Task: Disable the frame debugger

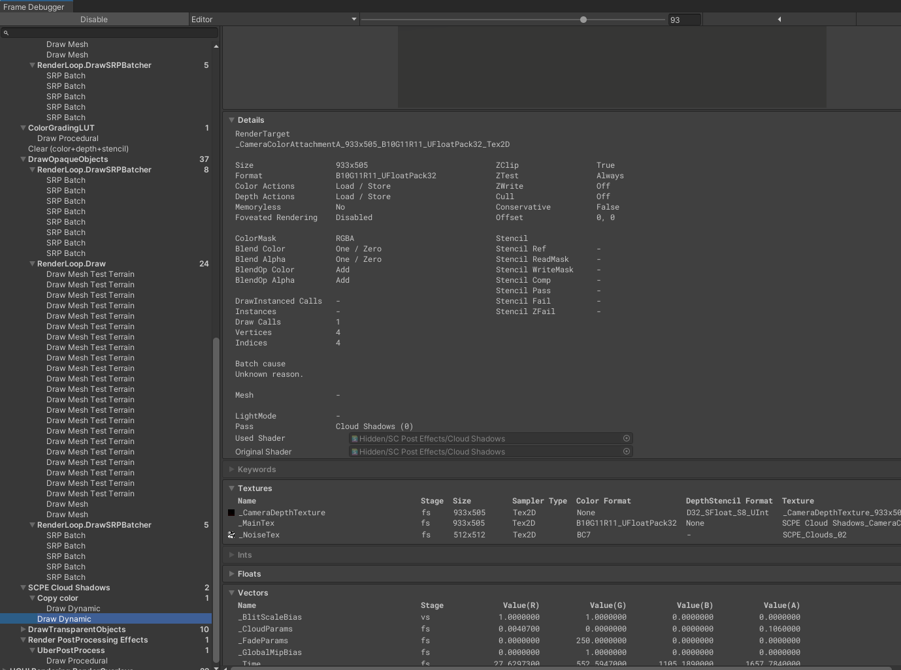Action: pyautogui.click(x=94, y=20)
